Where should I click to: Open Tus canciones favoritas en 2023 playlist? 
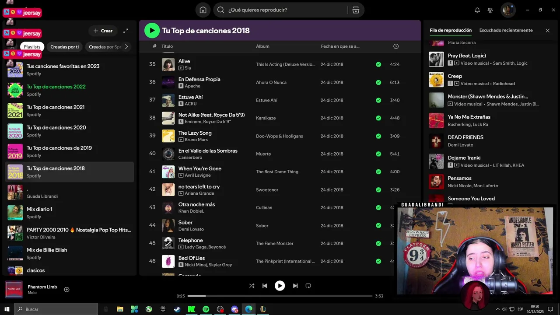click(x=70, y=70)
